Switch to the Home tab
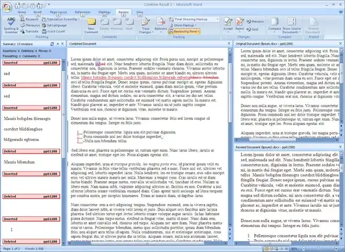This screenshot has width=345, height=252. coord(22,12)
